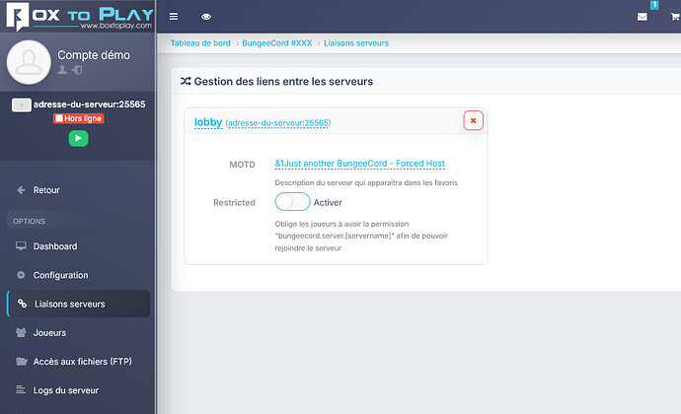This screenshot has height=414, width=681.
Task: Select Liaisons serveurs in sidebar
Action: point(79,304)
